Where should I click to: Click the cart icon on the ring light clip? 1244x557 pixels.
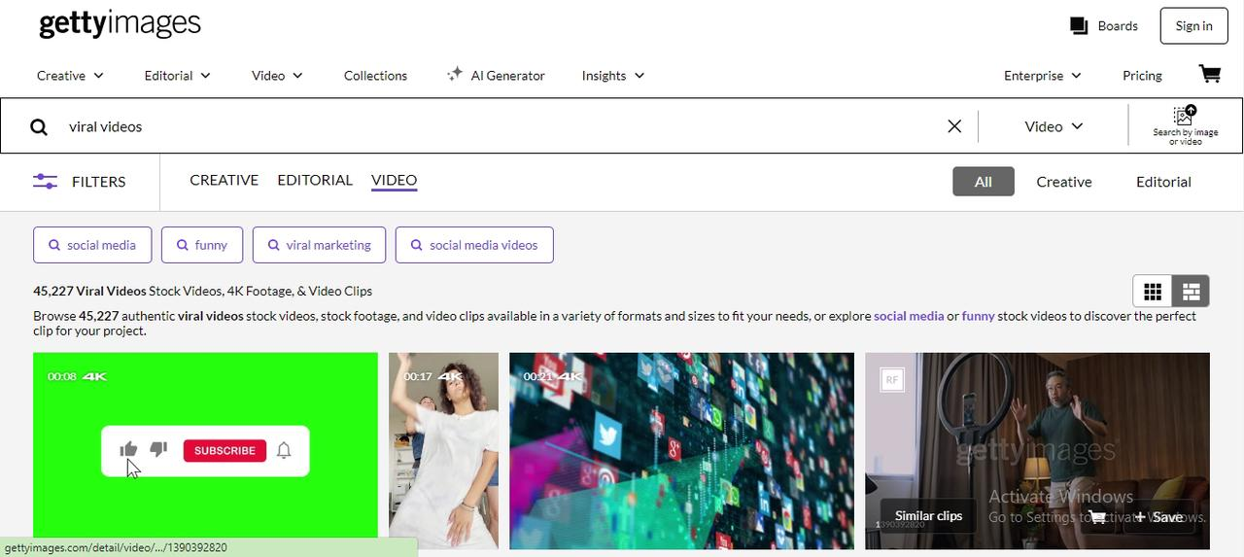1097,516
